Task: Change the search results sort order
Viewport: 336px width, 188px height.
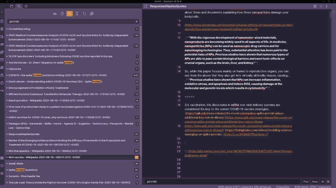Action: tap(84, 14)
